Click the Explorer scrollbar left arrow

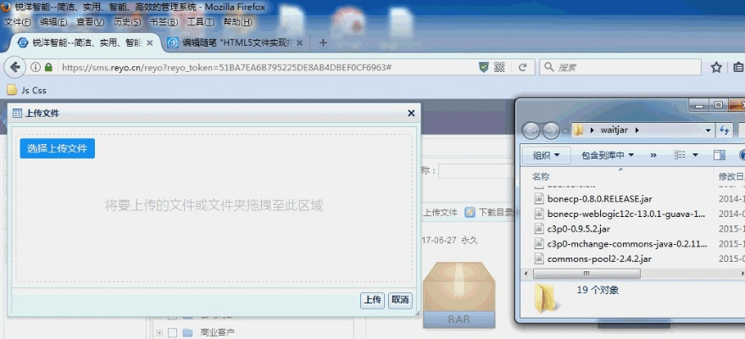[x=526, y=274]
